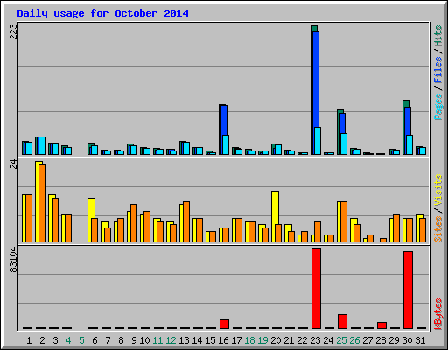The height and width of the screenshot is (350, 448).
Task: Click the yellow visits bar for day 25
Action: pos(339,221)
